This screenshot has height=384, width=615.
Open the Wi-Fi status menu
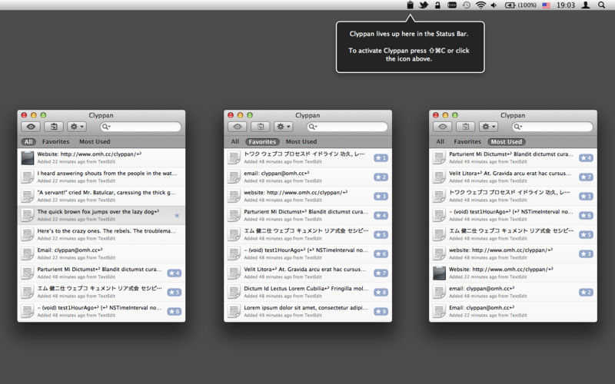[480, 5]
